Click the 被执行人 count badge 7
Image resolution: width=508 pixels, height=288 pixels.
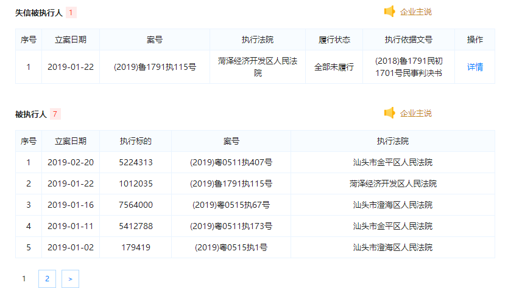click(x=55, y=114)
